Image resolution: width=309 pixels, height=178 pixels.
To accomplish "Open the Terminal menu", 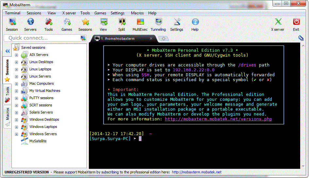I will (13, 13).
